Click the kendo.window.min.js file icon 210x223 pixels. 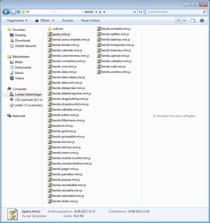click(x=99, y=72)
